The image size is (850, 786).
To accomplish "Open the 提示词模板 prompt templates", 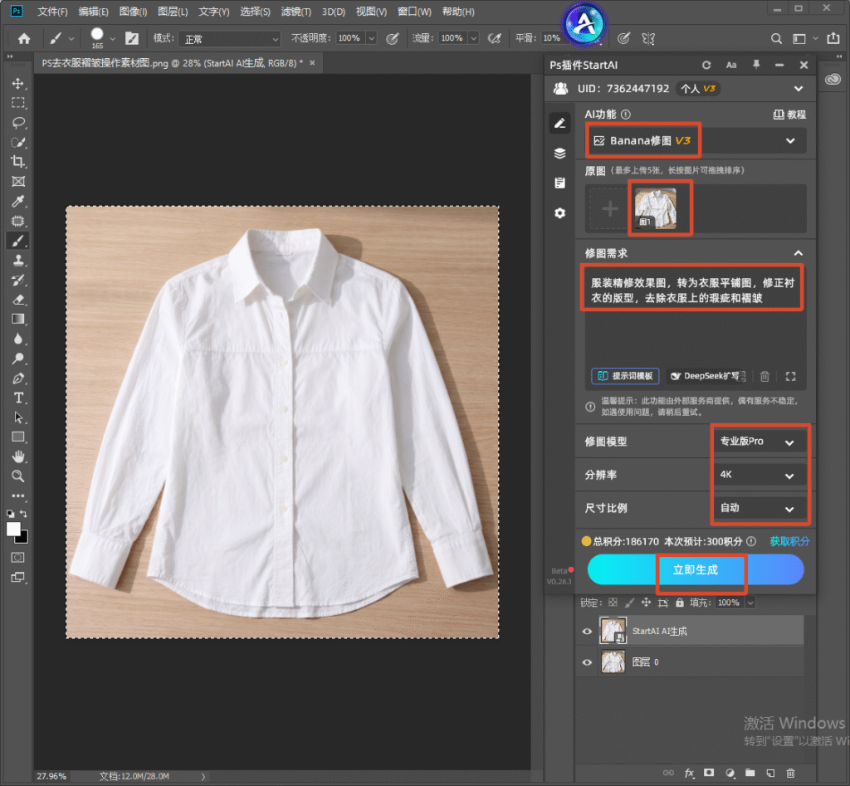I will (x=625, y=376).
